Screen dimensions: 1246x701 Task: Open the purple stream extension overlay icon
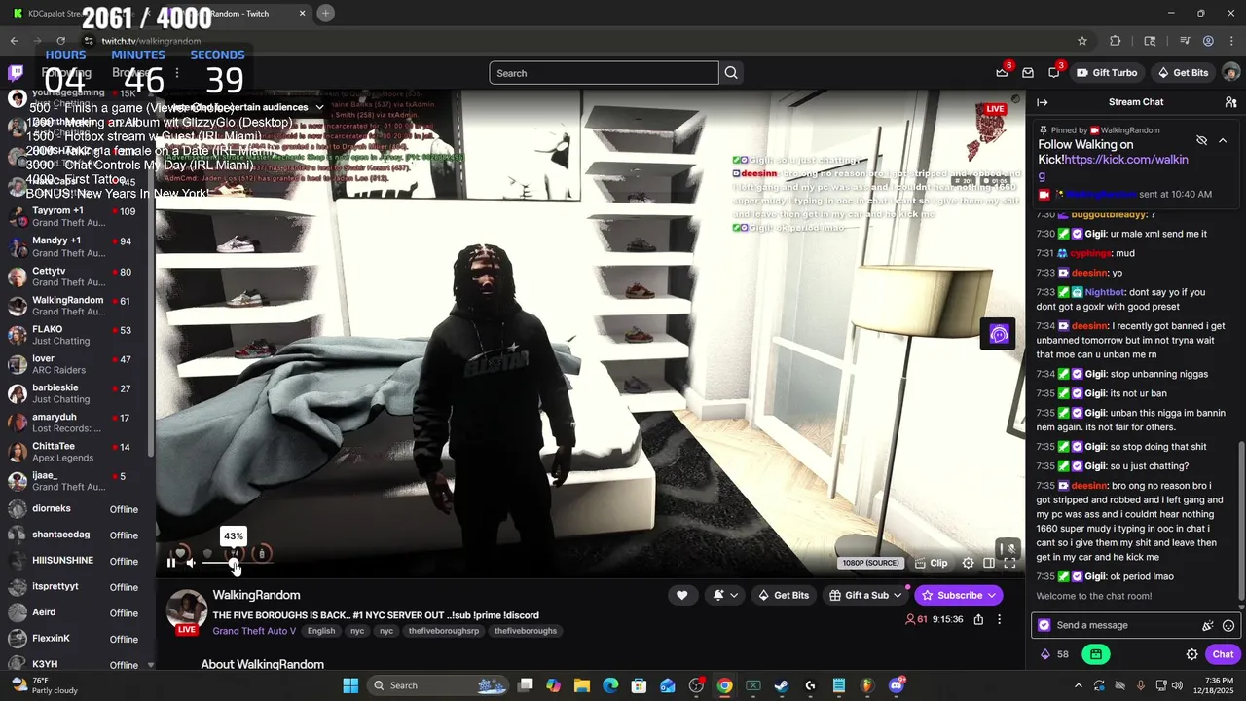point(998,335)
